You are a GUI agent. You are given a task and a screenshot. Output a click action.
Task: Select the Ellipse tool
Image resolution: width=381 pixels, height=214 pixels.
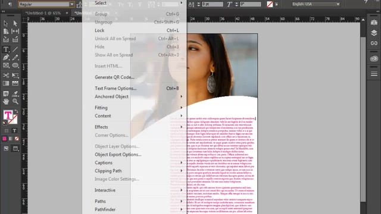[15, 65]
